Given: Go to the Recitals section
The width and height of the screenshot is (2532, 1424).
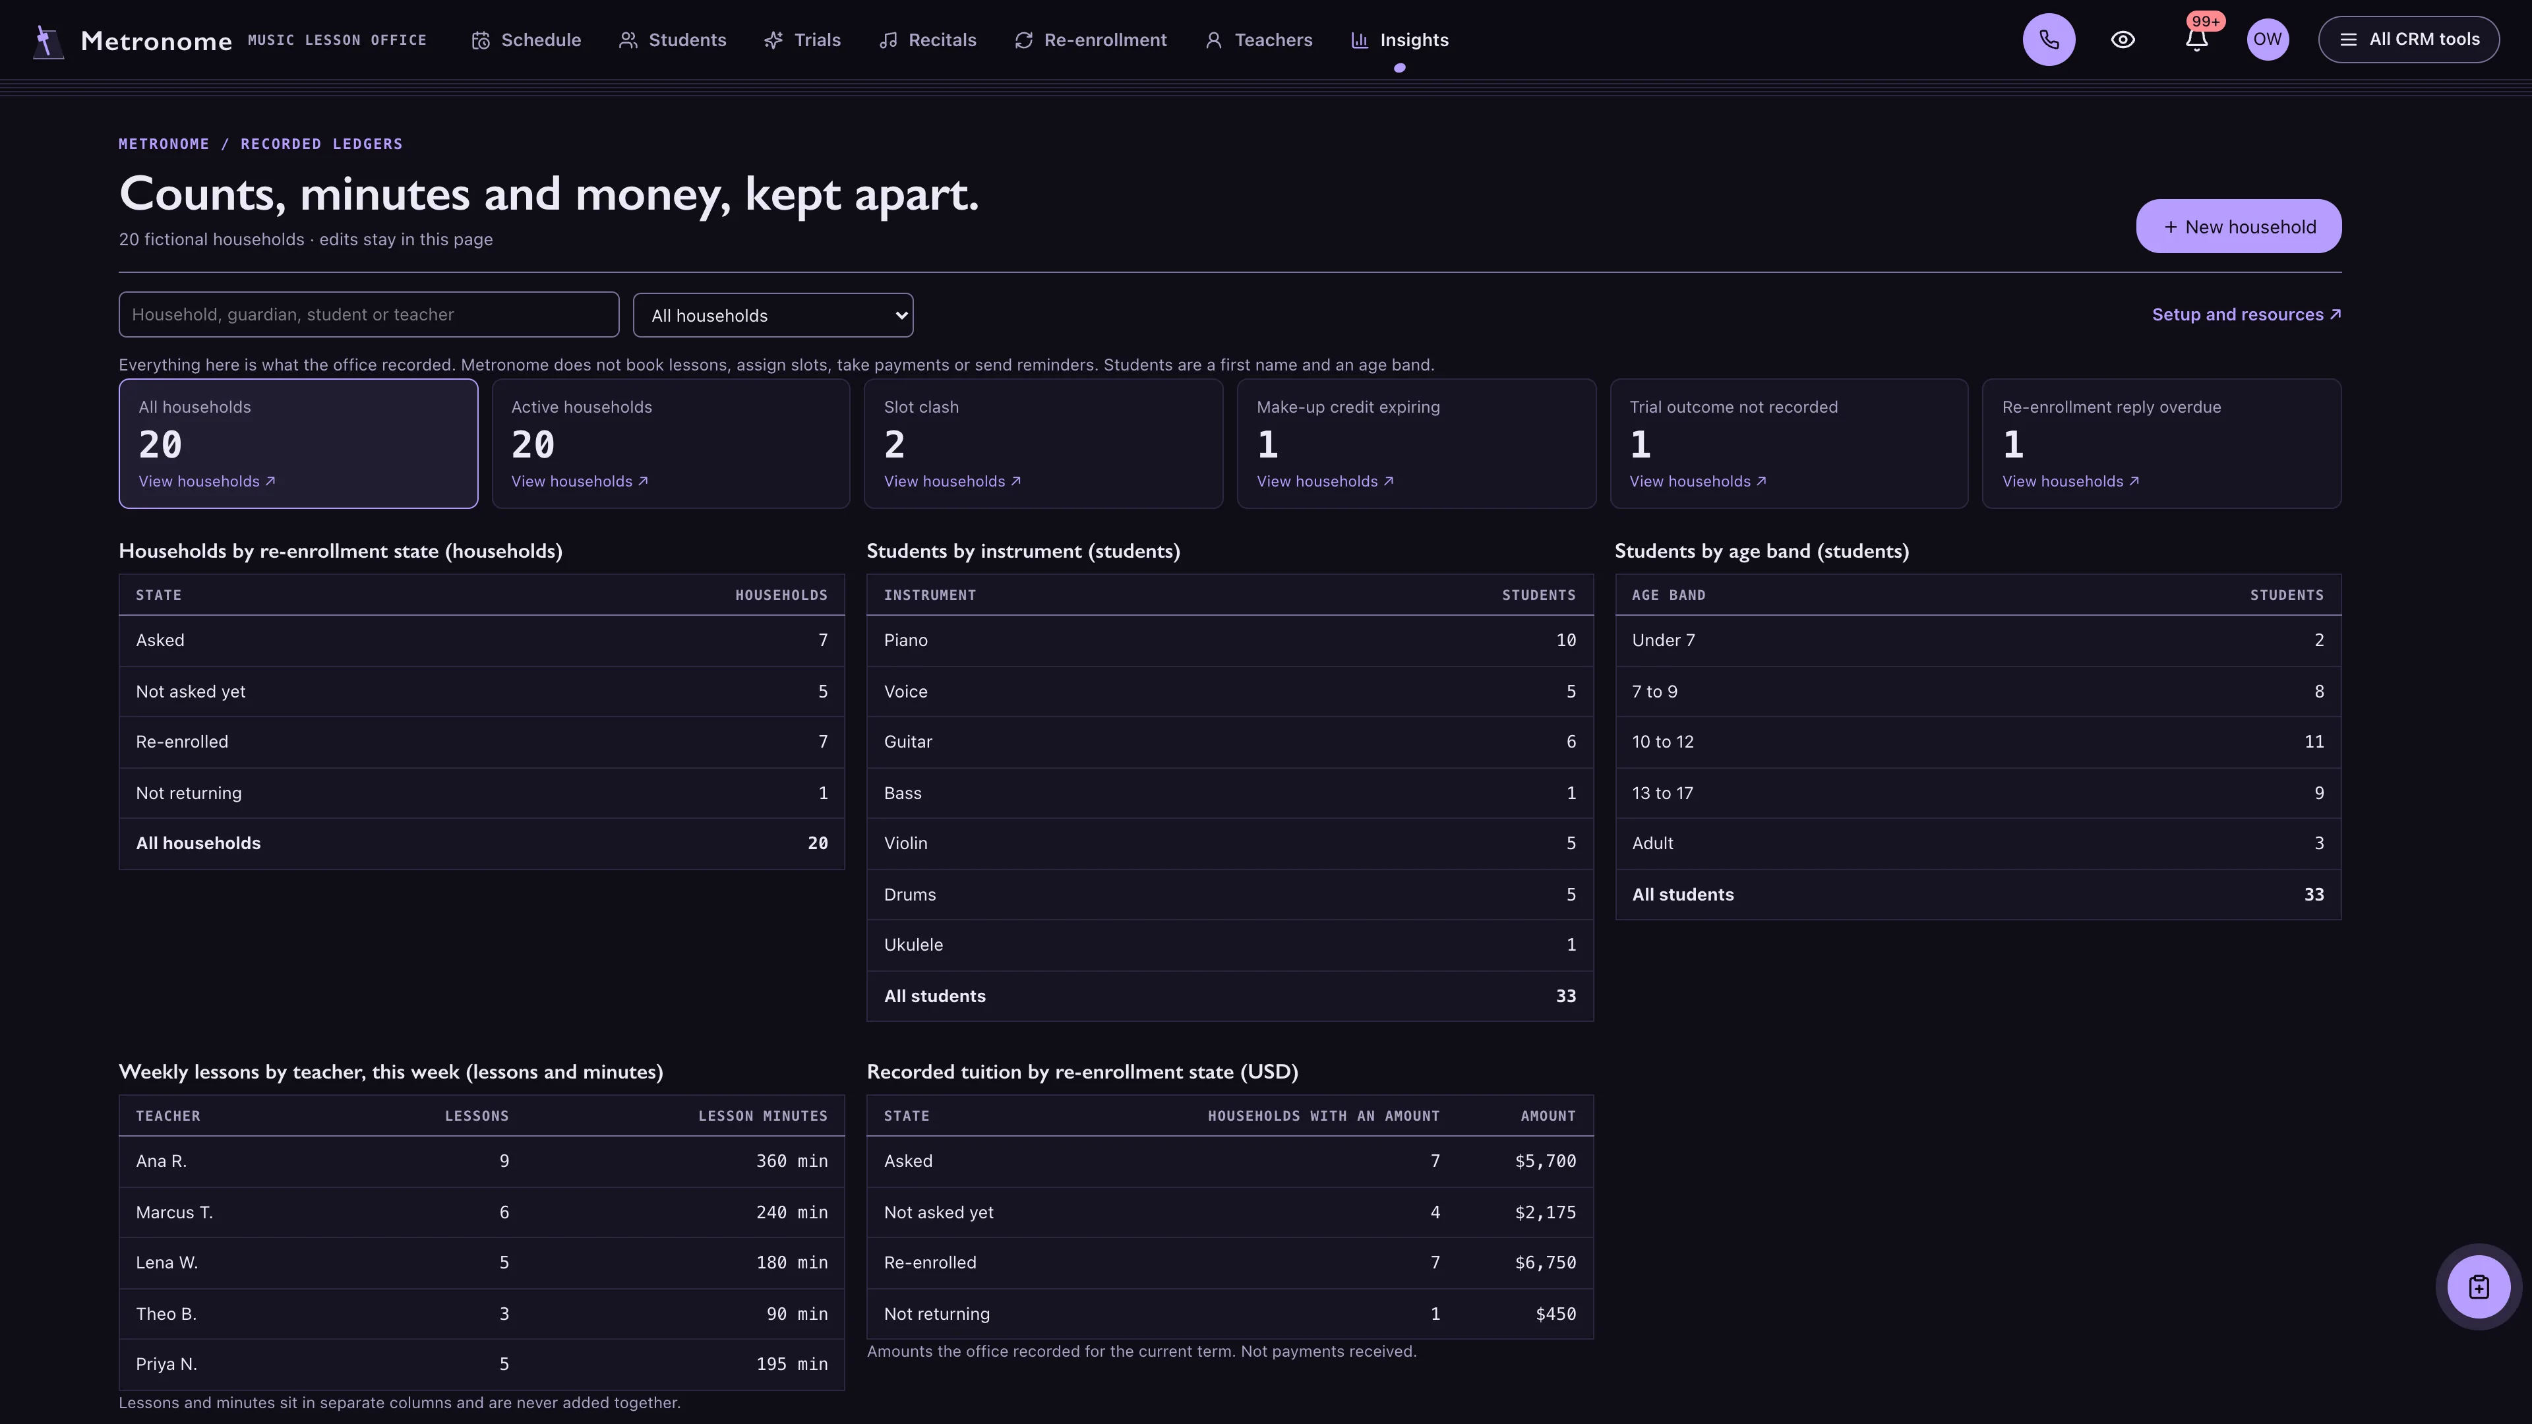Looking at the screenshot, I should point(928,40).
